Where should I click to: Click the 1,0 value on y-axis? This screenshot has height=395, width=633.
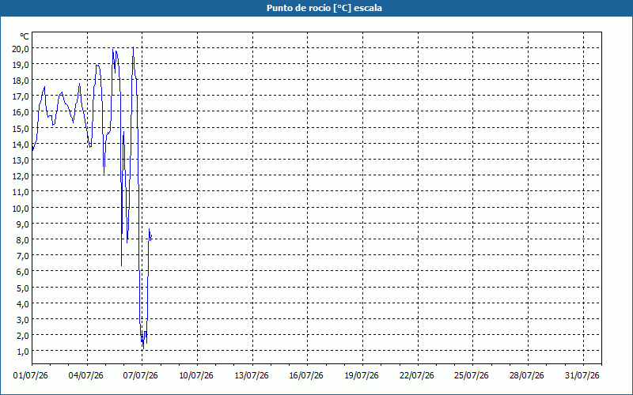tap(23, 352)
